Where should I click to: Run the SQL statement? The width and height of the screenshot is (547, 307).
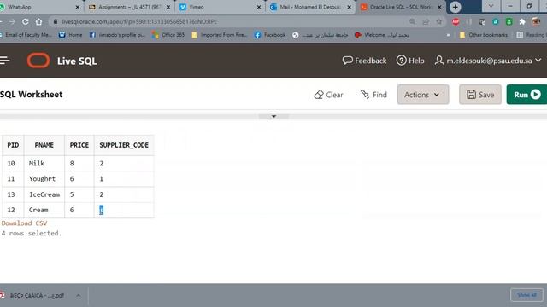point(526,95)
